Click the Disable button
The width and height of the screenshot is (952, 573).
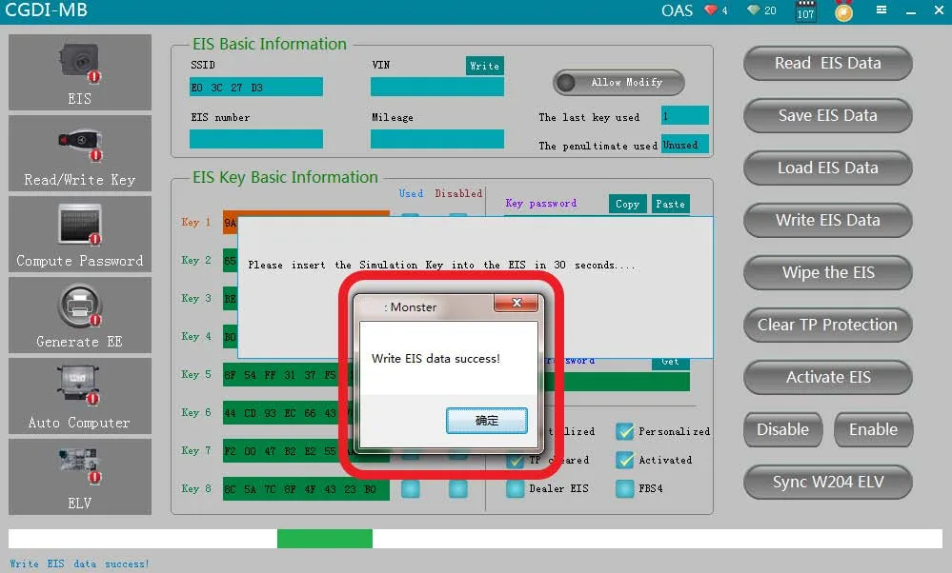click(x=782, y=429)
